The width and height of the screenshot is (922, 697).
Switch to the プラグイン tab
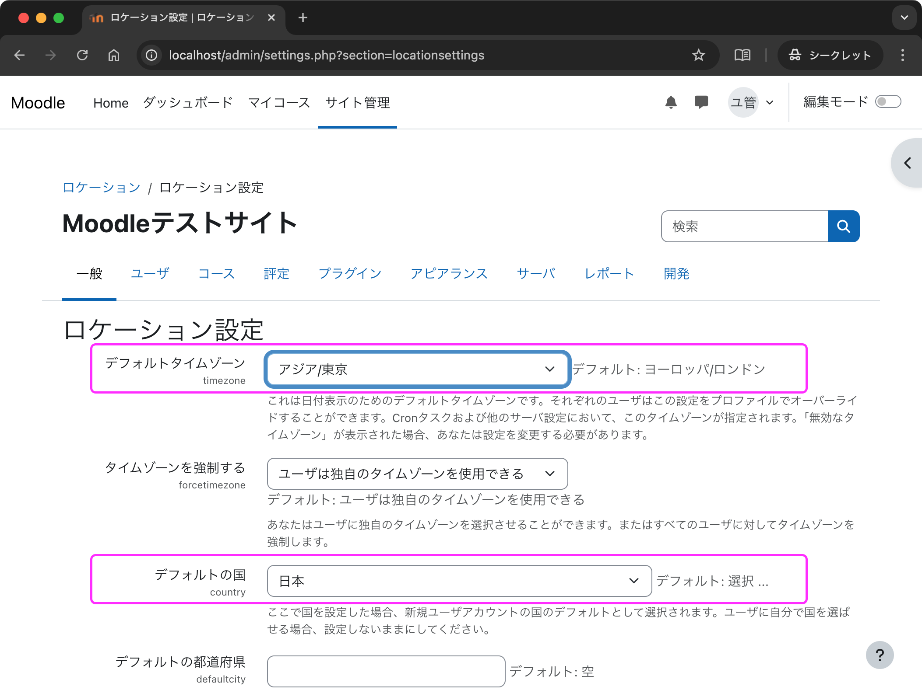350,274
